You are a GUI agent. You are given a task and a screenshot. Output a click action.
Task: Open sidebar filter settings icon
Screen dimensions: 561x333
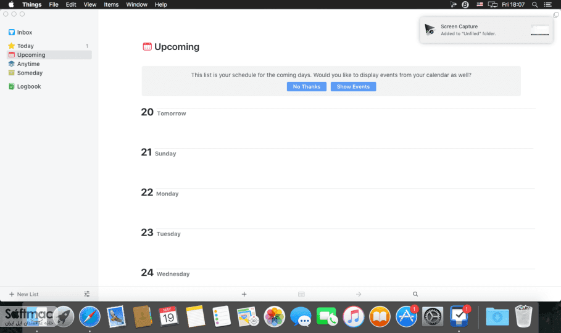click(x=86, y=294)
